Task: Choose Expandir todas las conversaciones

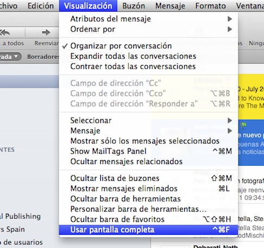Action: click(x=149, y=56)
